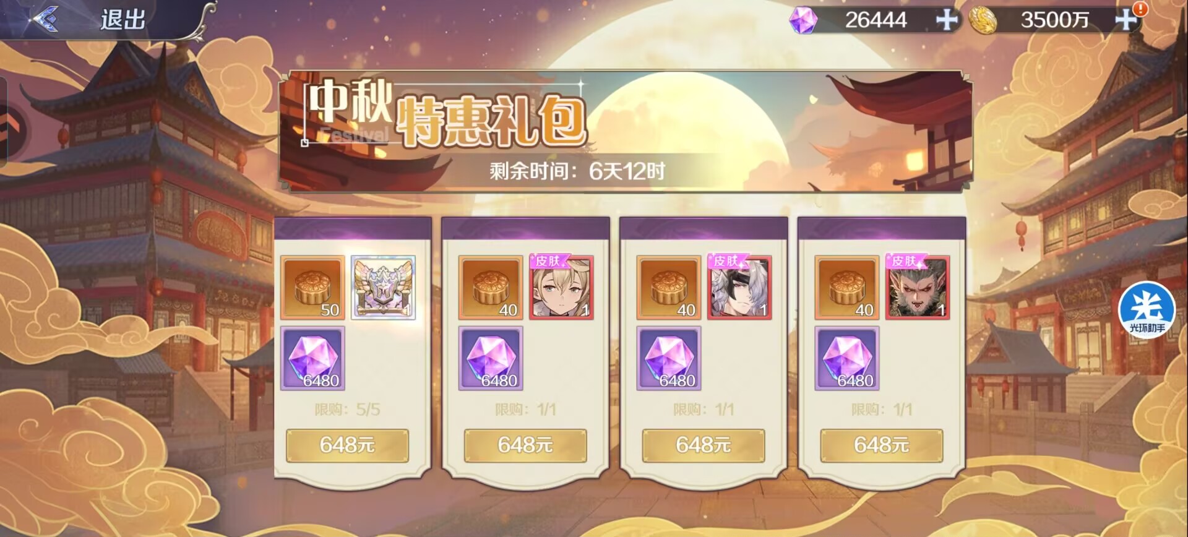Open the 中秋特惠礼包 event banner

pos(625,131)
